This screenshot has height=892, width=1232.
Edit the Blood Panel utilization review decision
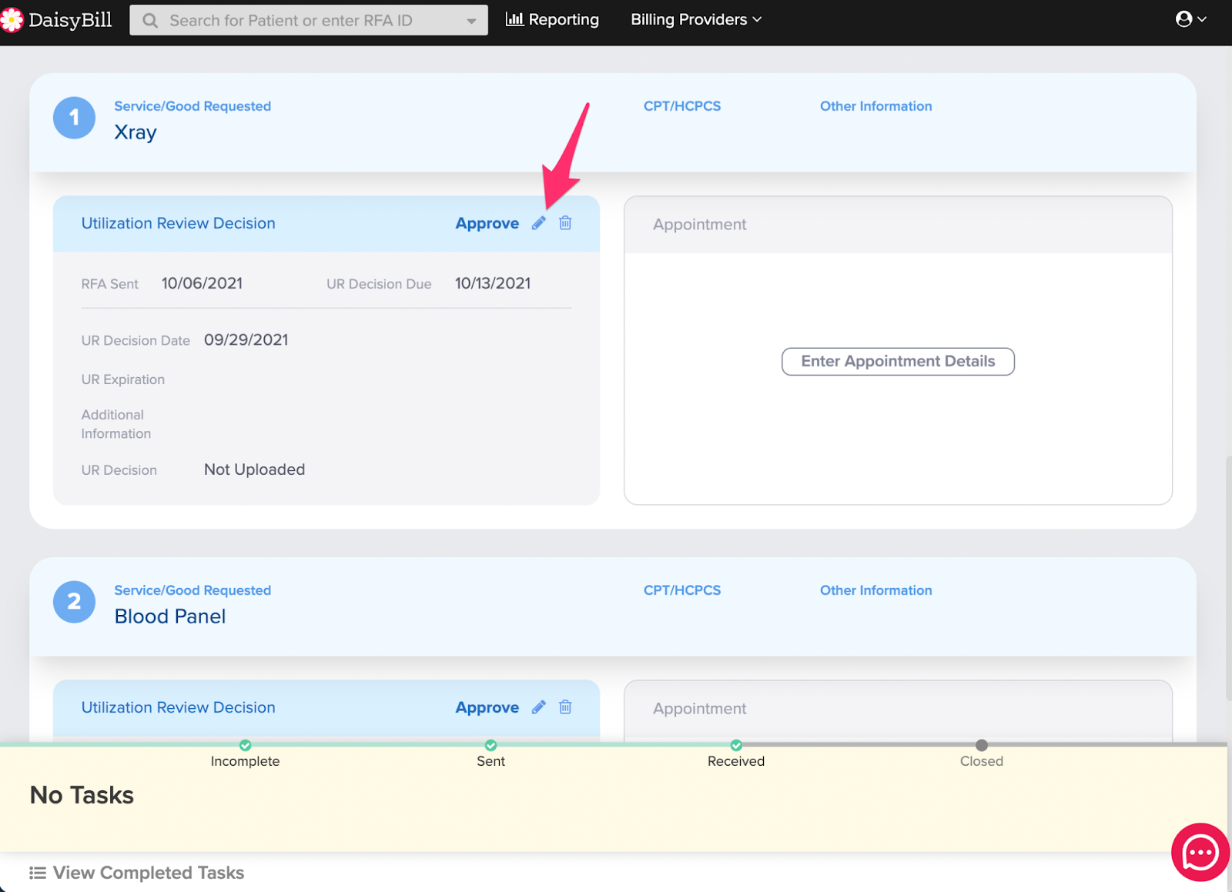pos(539,707)
